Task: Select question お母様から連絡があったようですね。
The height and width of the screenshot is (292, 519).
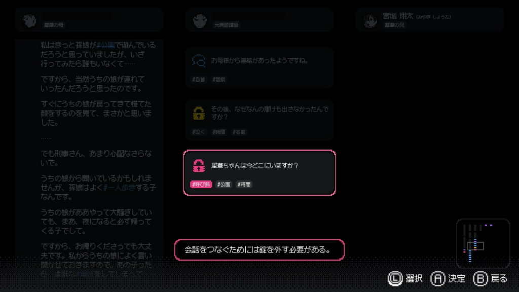Action: (x=259, y=68)
